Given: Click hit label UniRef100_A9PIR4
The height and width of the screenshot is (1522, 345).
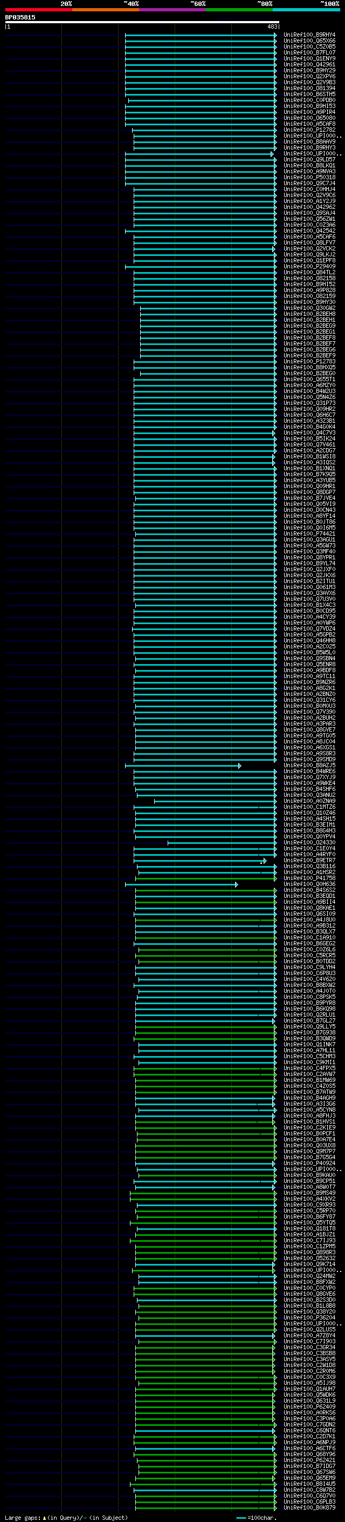Looking at the screenshot, I should [309, 112].
